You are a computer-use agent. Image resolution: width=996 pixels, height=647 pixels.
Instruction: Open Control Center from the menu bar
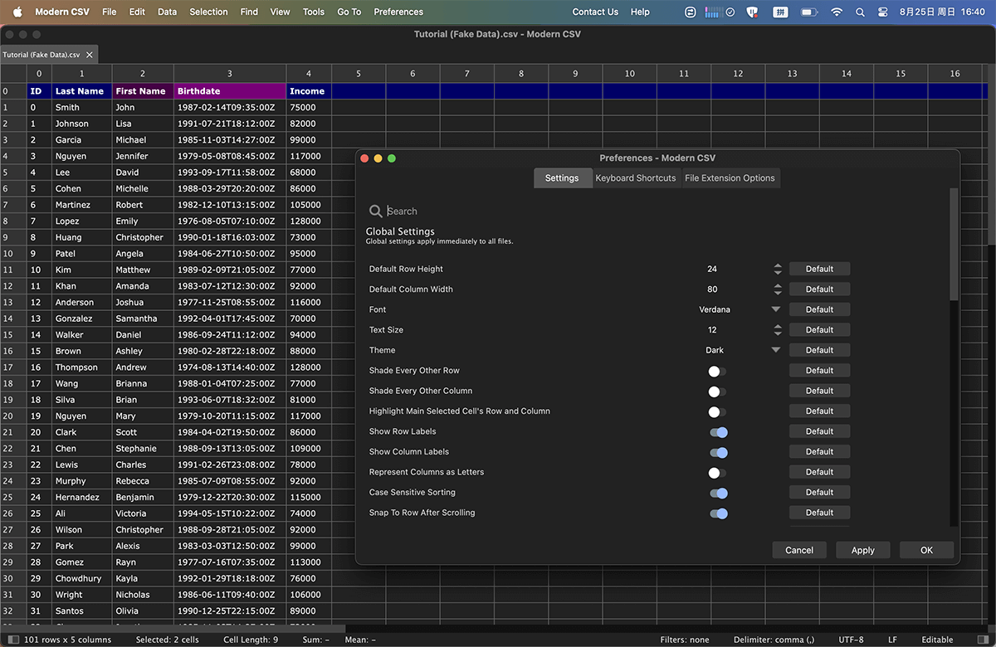882,12
